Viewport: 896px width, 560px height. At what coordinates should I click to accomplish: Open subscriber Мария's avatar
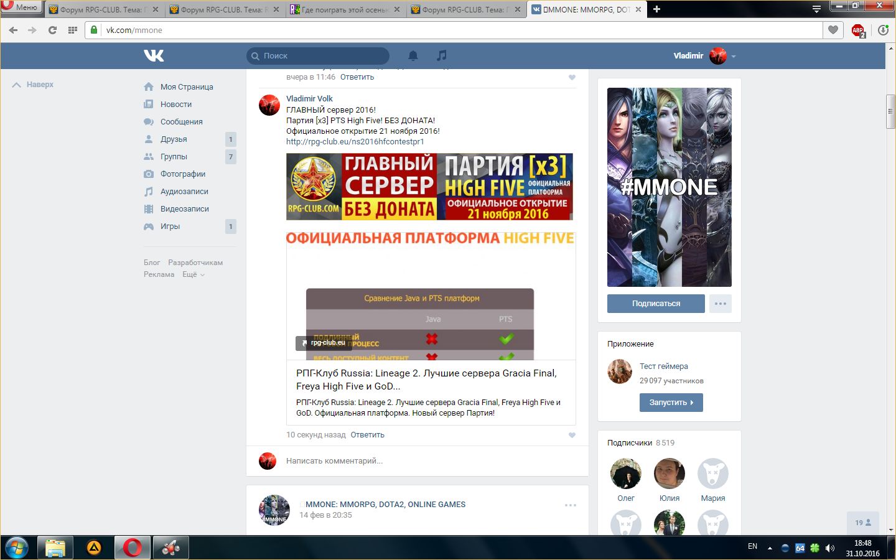713,474
